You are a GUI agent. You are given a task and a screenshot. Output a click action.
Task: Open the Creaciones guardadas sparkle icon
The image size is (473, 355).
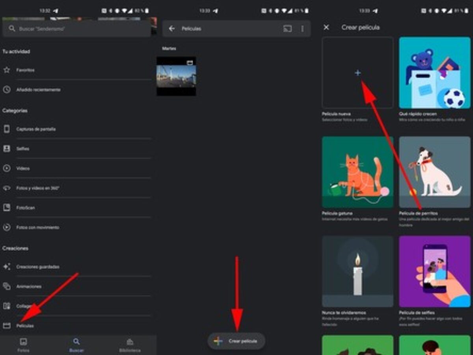(7, 267)
